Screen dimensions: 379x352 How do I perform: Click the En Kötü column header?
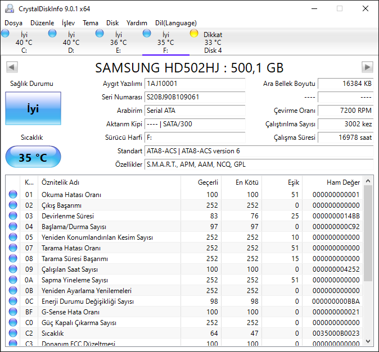pos(241,182)
